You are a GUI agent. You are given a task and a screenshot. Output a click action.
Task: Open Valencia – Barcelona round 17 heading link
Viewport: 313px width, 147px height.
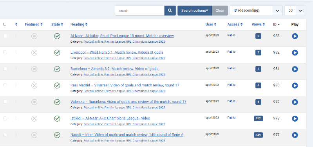pos(128,102)
